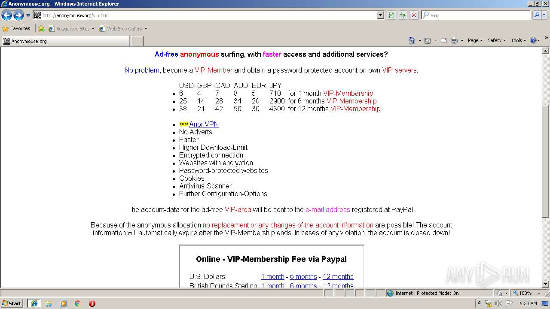Expand the Web Slice Gallery arrow

[x=146, y=29]
